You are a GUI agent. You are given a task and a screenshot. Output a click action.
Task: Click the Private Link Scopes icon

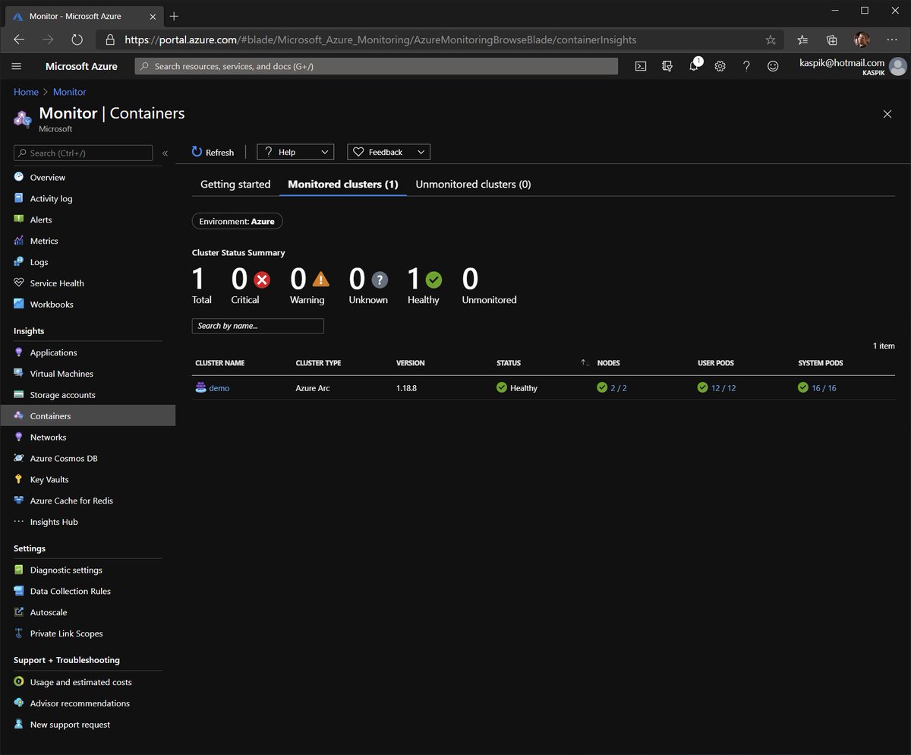click(x=19, y=633)
